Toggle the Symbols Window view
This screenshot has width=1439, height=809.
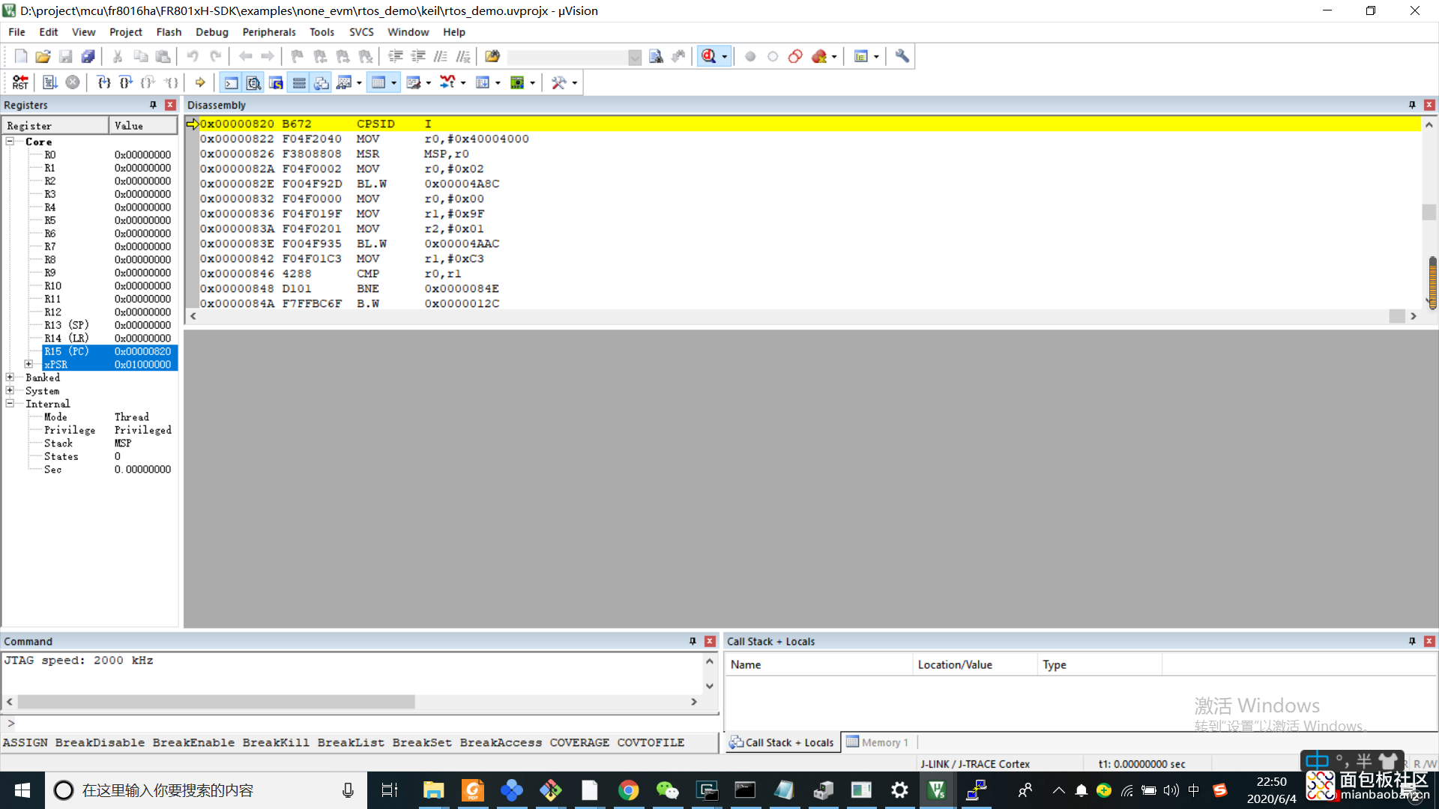pyautogui.click(x=277, y=82)
